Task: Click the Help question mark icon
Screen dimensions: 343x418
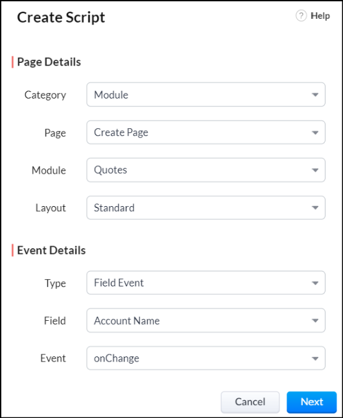Action: pyautogui.click(x=301, y=16)
